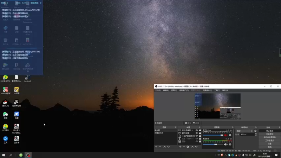The height and width of the screenshot is (158, 281).
Task: Adjust the microphone volume slider in mixer
Action: (213, 135)
